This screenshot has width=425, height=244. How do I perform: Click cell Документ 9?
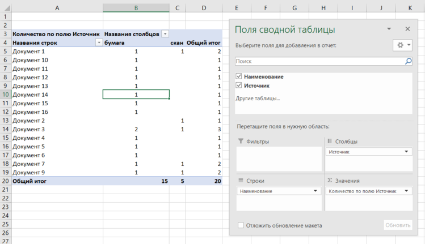57,173
